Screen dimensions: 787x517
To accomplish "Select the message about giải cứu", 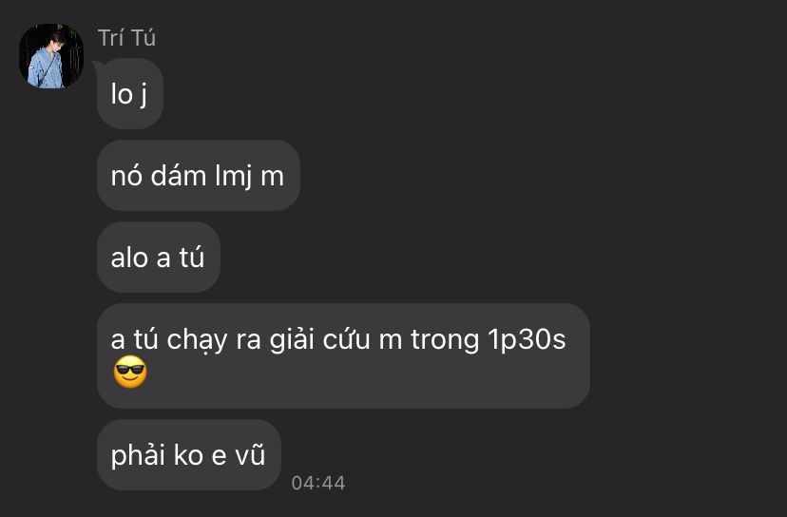I will tap(343, 355).
